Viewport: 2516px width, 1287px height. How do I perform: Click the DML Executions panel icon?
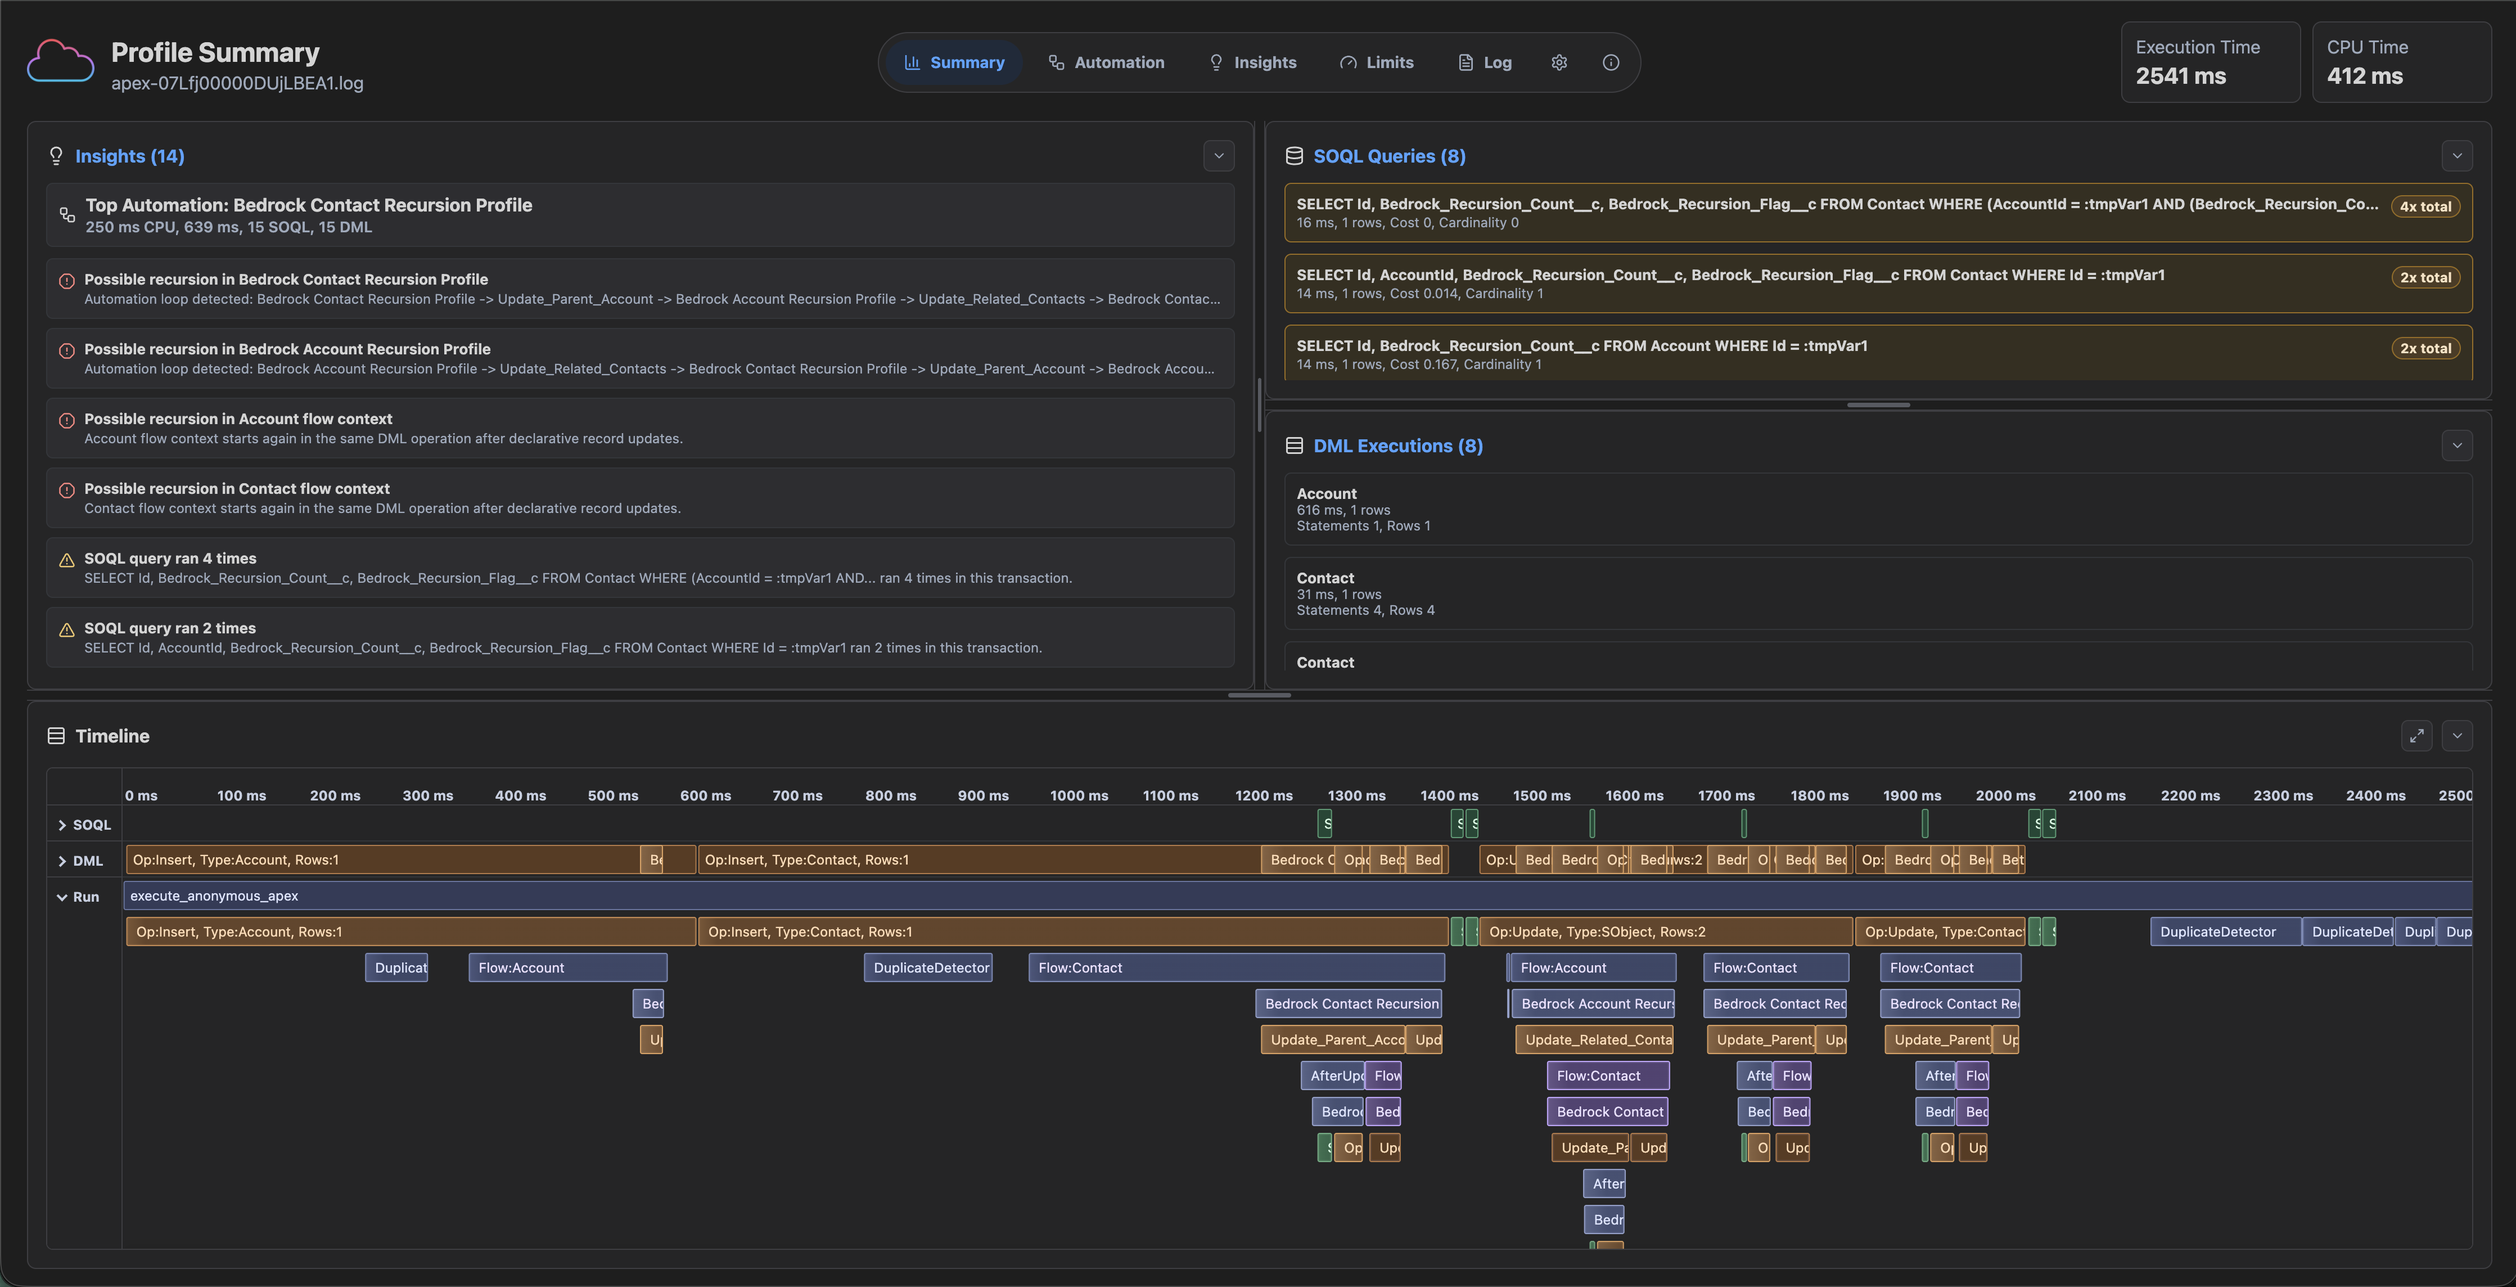pyautogui.click(x=1294, y=445)
